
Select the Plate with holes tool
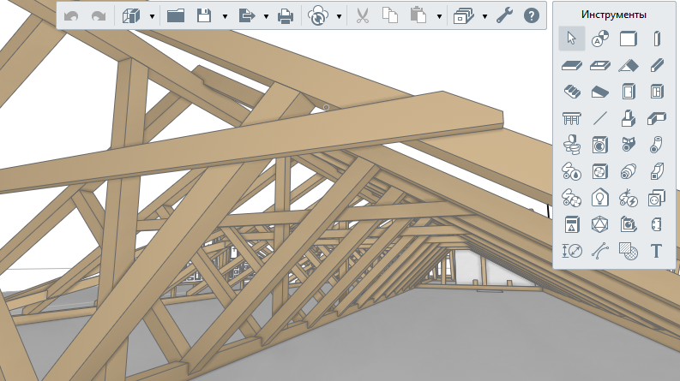pos(657,224)
